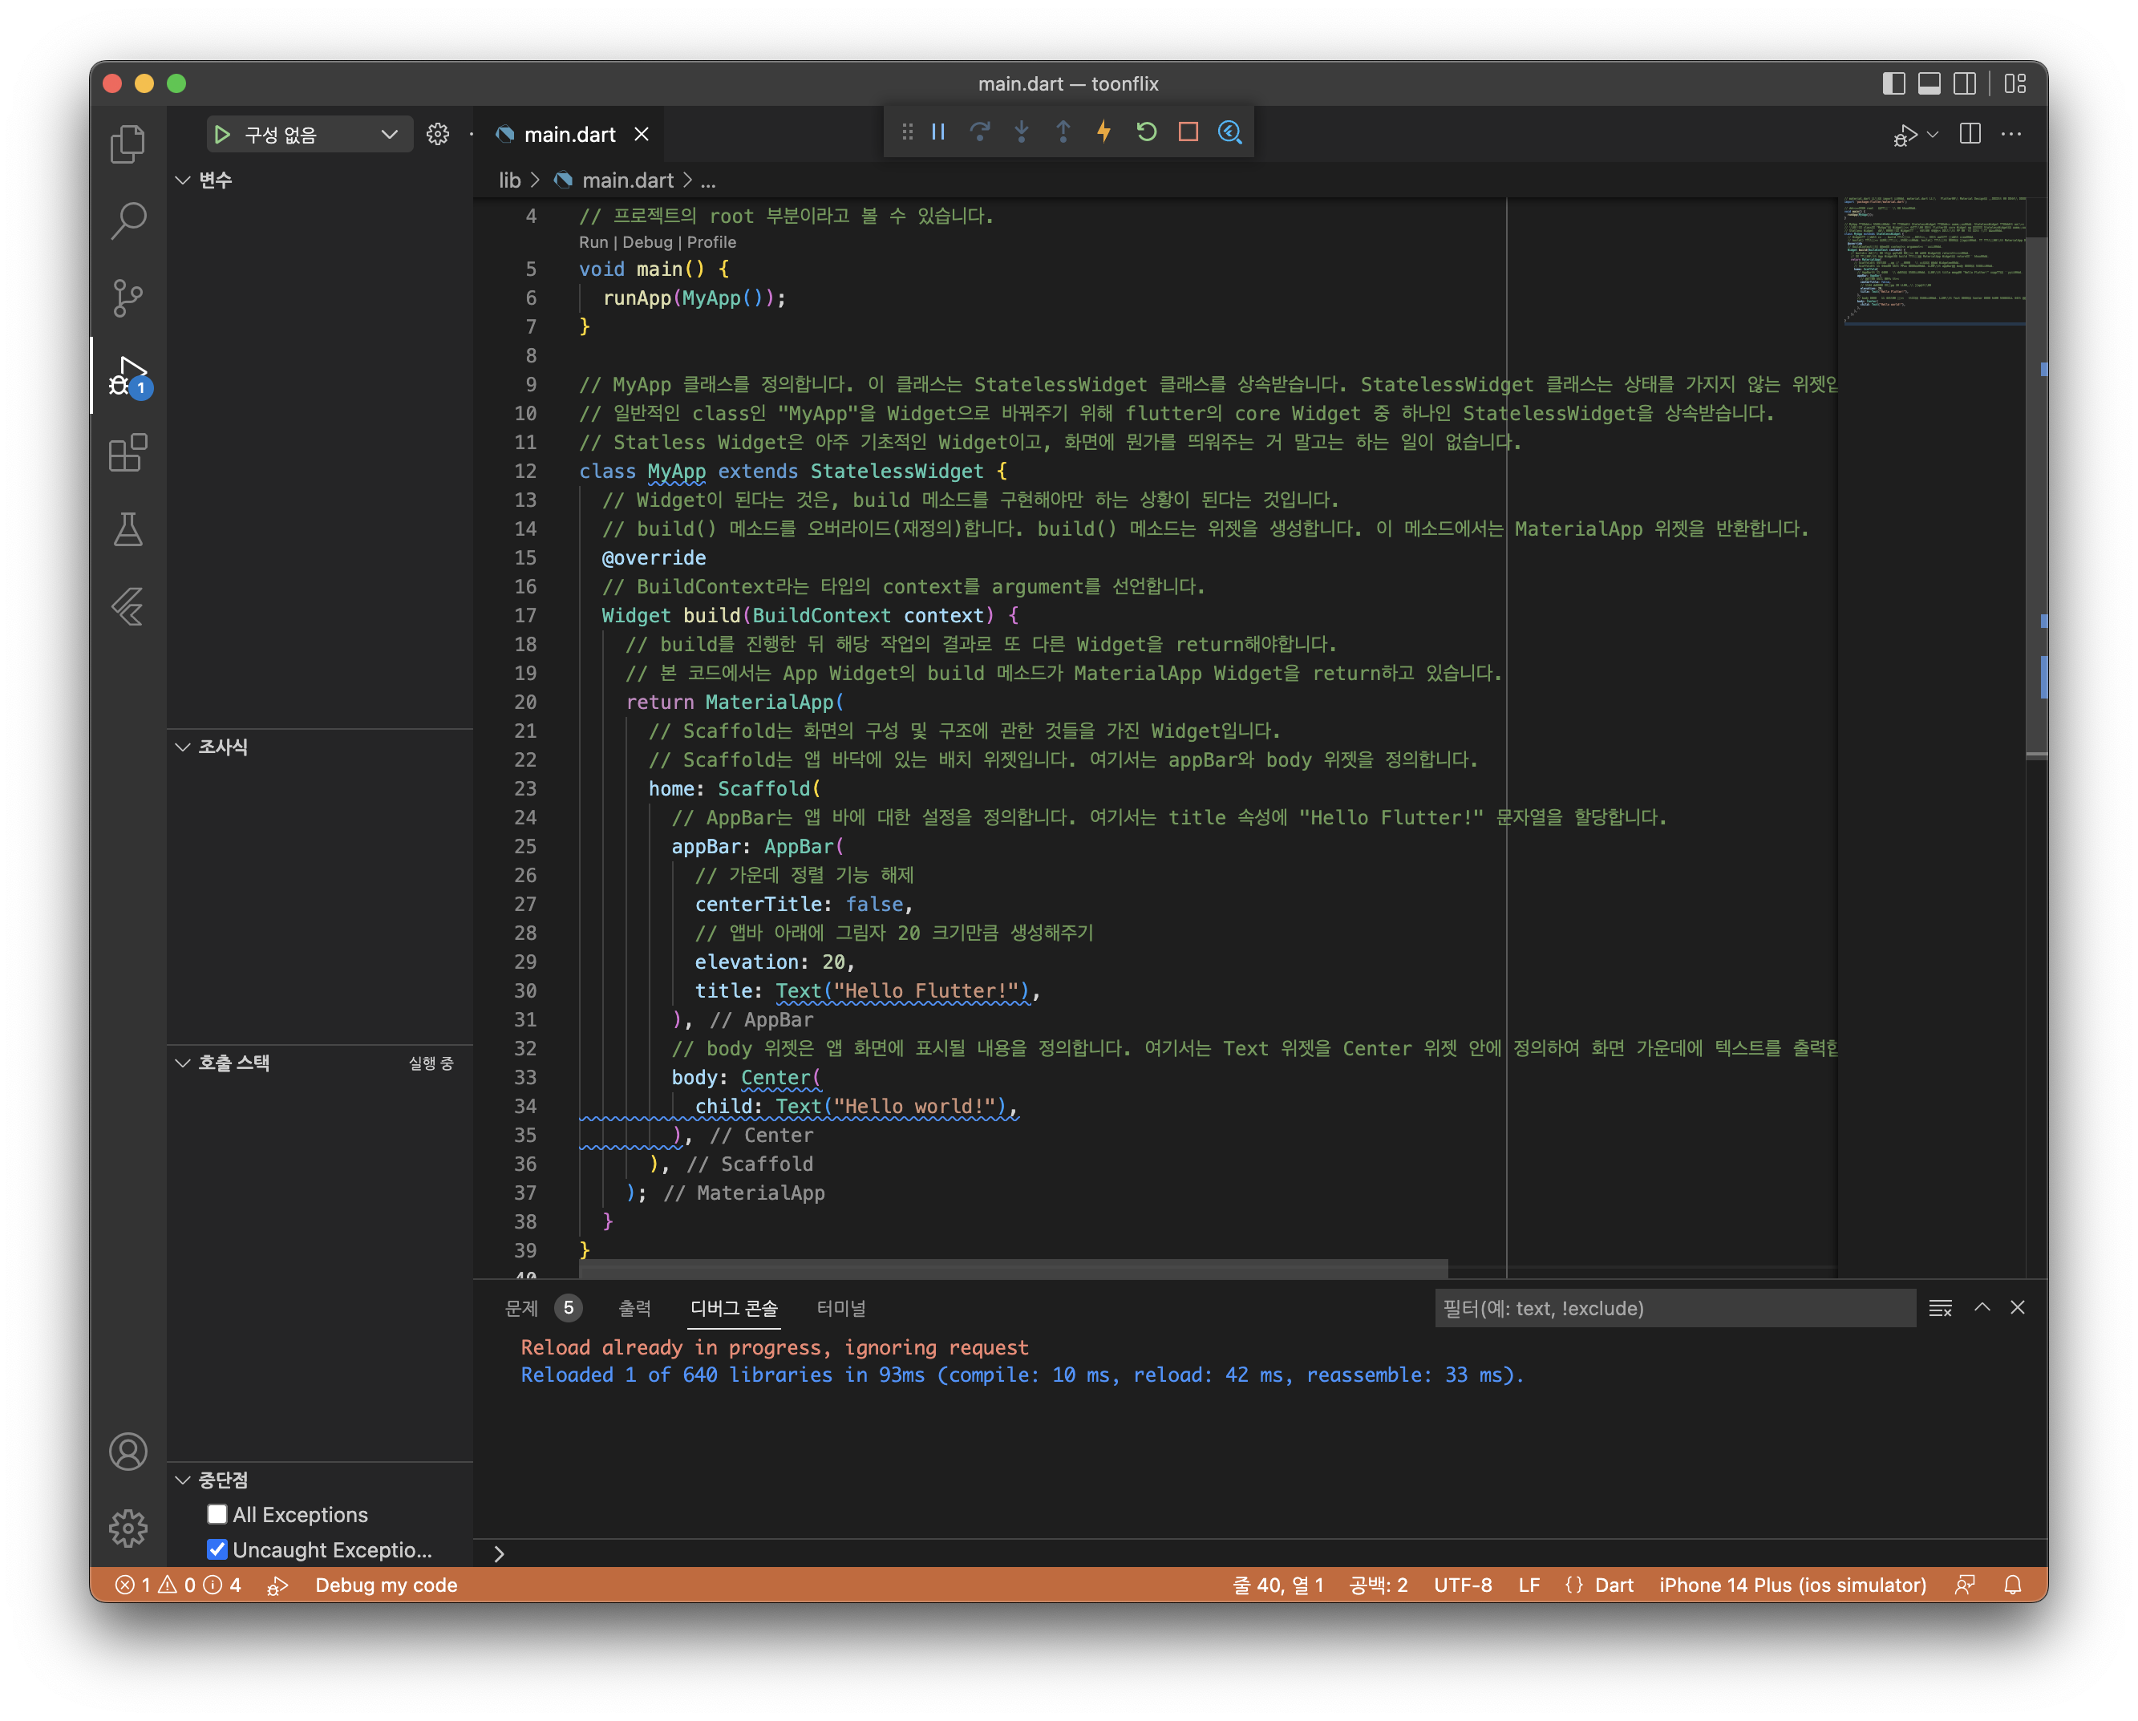The height and width of the screenshot is (1721, 2138).
Task: Click the code minimap
Action: point(1934,260)
